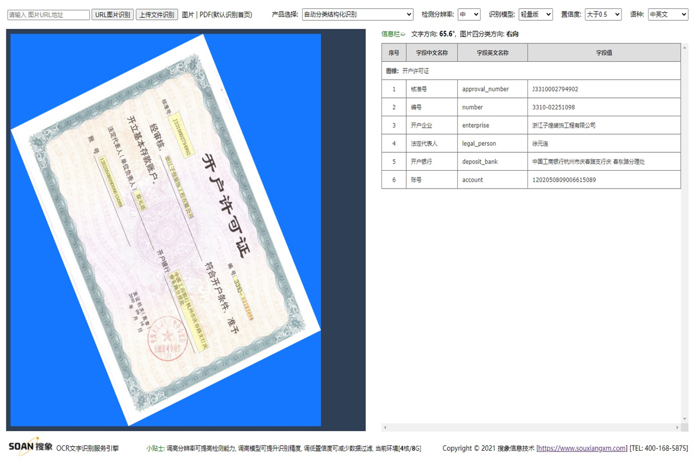The image size is (695, 463).
Task: Click the account value 1202050809006615089
Action: point(563,180)
